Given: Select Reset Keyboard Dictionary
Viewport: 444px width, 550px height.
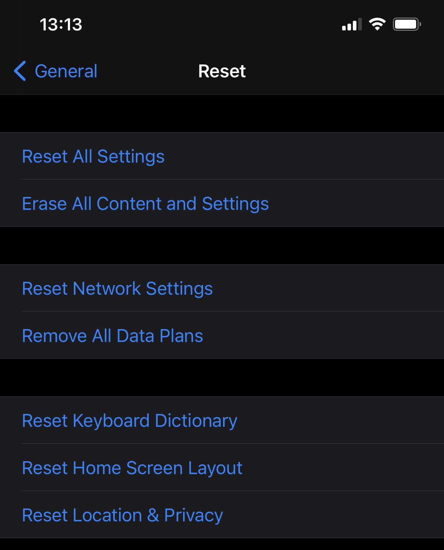Looking at the screenshot, I should coord(222,420).
